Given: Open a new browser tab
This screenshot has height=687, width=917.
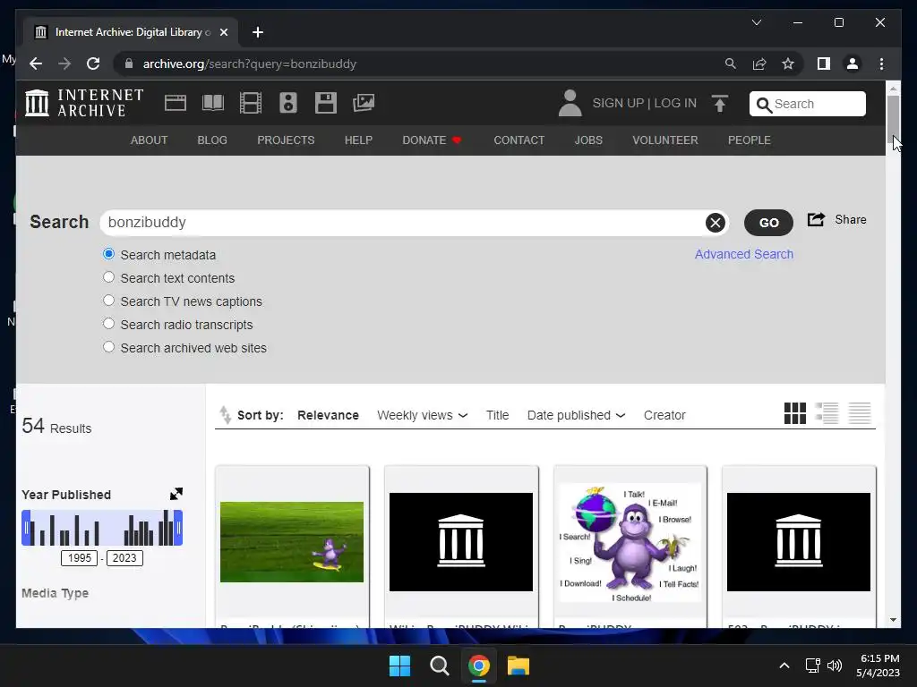Looking at the screenshot, I should coord(258,32).
